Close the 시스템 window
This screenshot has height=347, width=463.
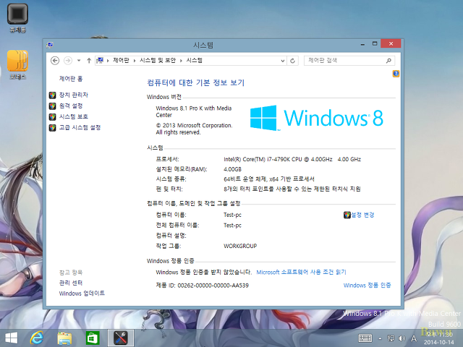[x=391, y=43]
